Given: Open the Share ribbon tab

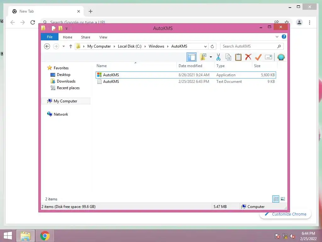Looking at the screenshot, I should pyautogui.click(x=86, y=37).
